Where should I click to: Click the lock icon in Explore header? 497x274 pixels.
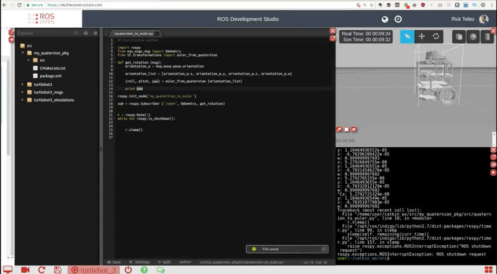click(x=95, y=33)
